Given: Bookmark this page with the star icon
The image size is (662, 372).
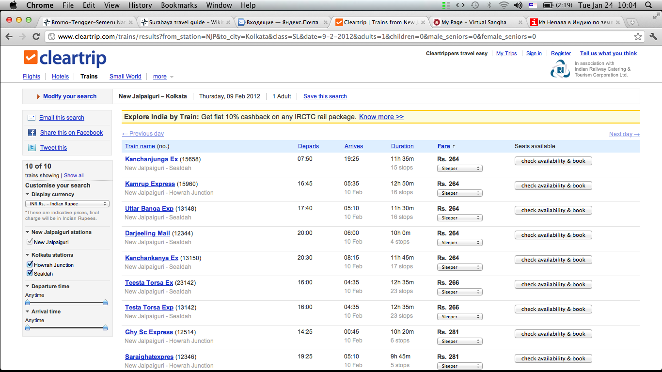Looking at the screenshot, I should (638, 37).
